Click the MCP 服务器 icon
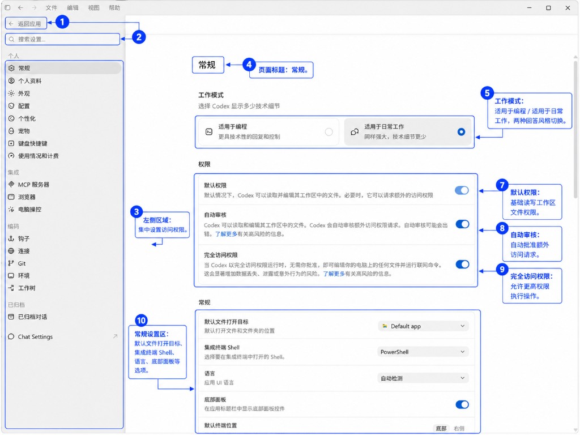Viewport: 580px width, 435px height. (x=11, y=184)
